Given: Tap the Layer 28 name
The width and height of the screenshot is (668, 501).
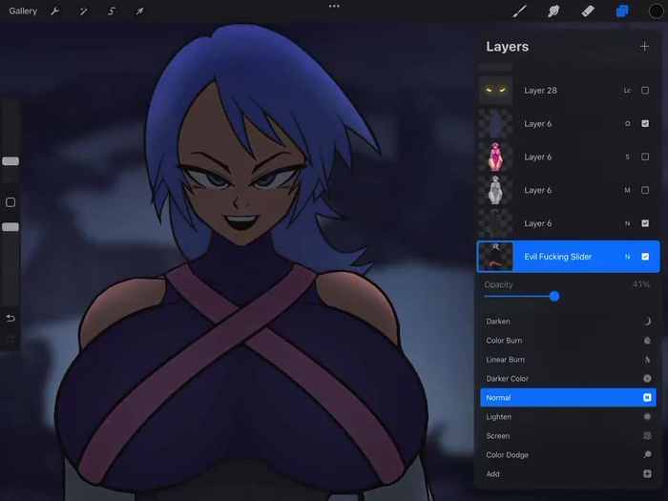Looking at the screenshot, I should coord(540,91).
